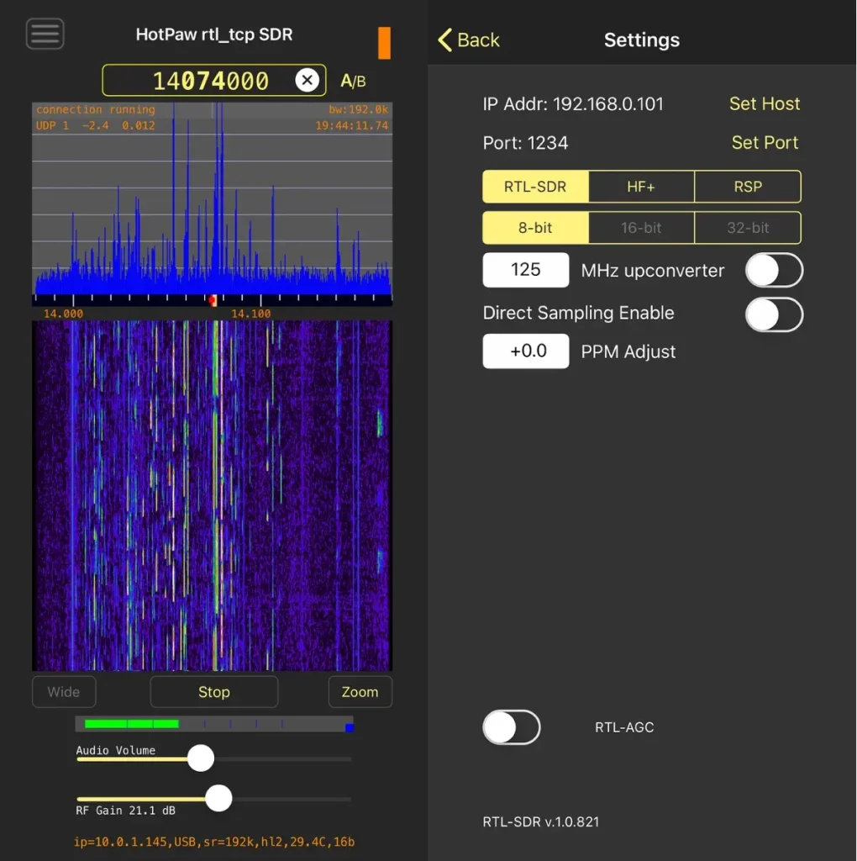Image resolution: width=857 pixels, height=861 pixels.
Task: Switch VFO with the A/B button
Action: point(353,82)
